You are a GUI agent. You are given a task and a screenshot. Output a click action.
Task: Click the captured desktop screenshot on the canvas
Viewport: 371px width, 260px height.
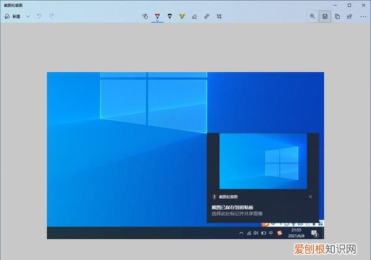point(186,155)
